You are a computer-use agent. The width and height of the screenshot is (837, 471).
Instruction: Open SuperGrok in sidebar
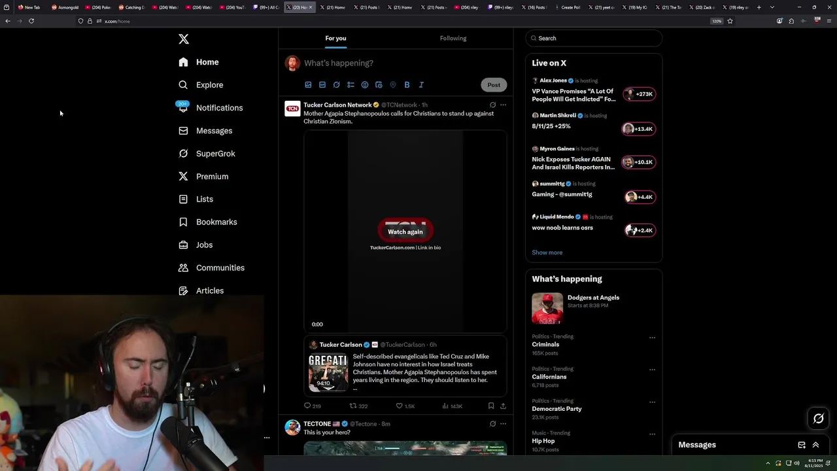click(207, 154)
